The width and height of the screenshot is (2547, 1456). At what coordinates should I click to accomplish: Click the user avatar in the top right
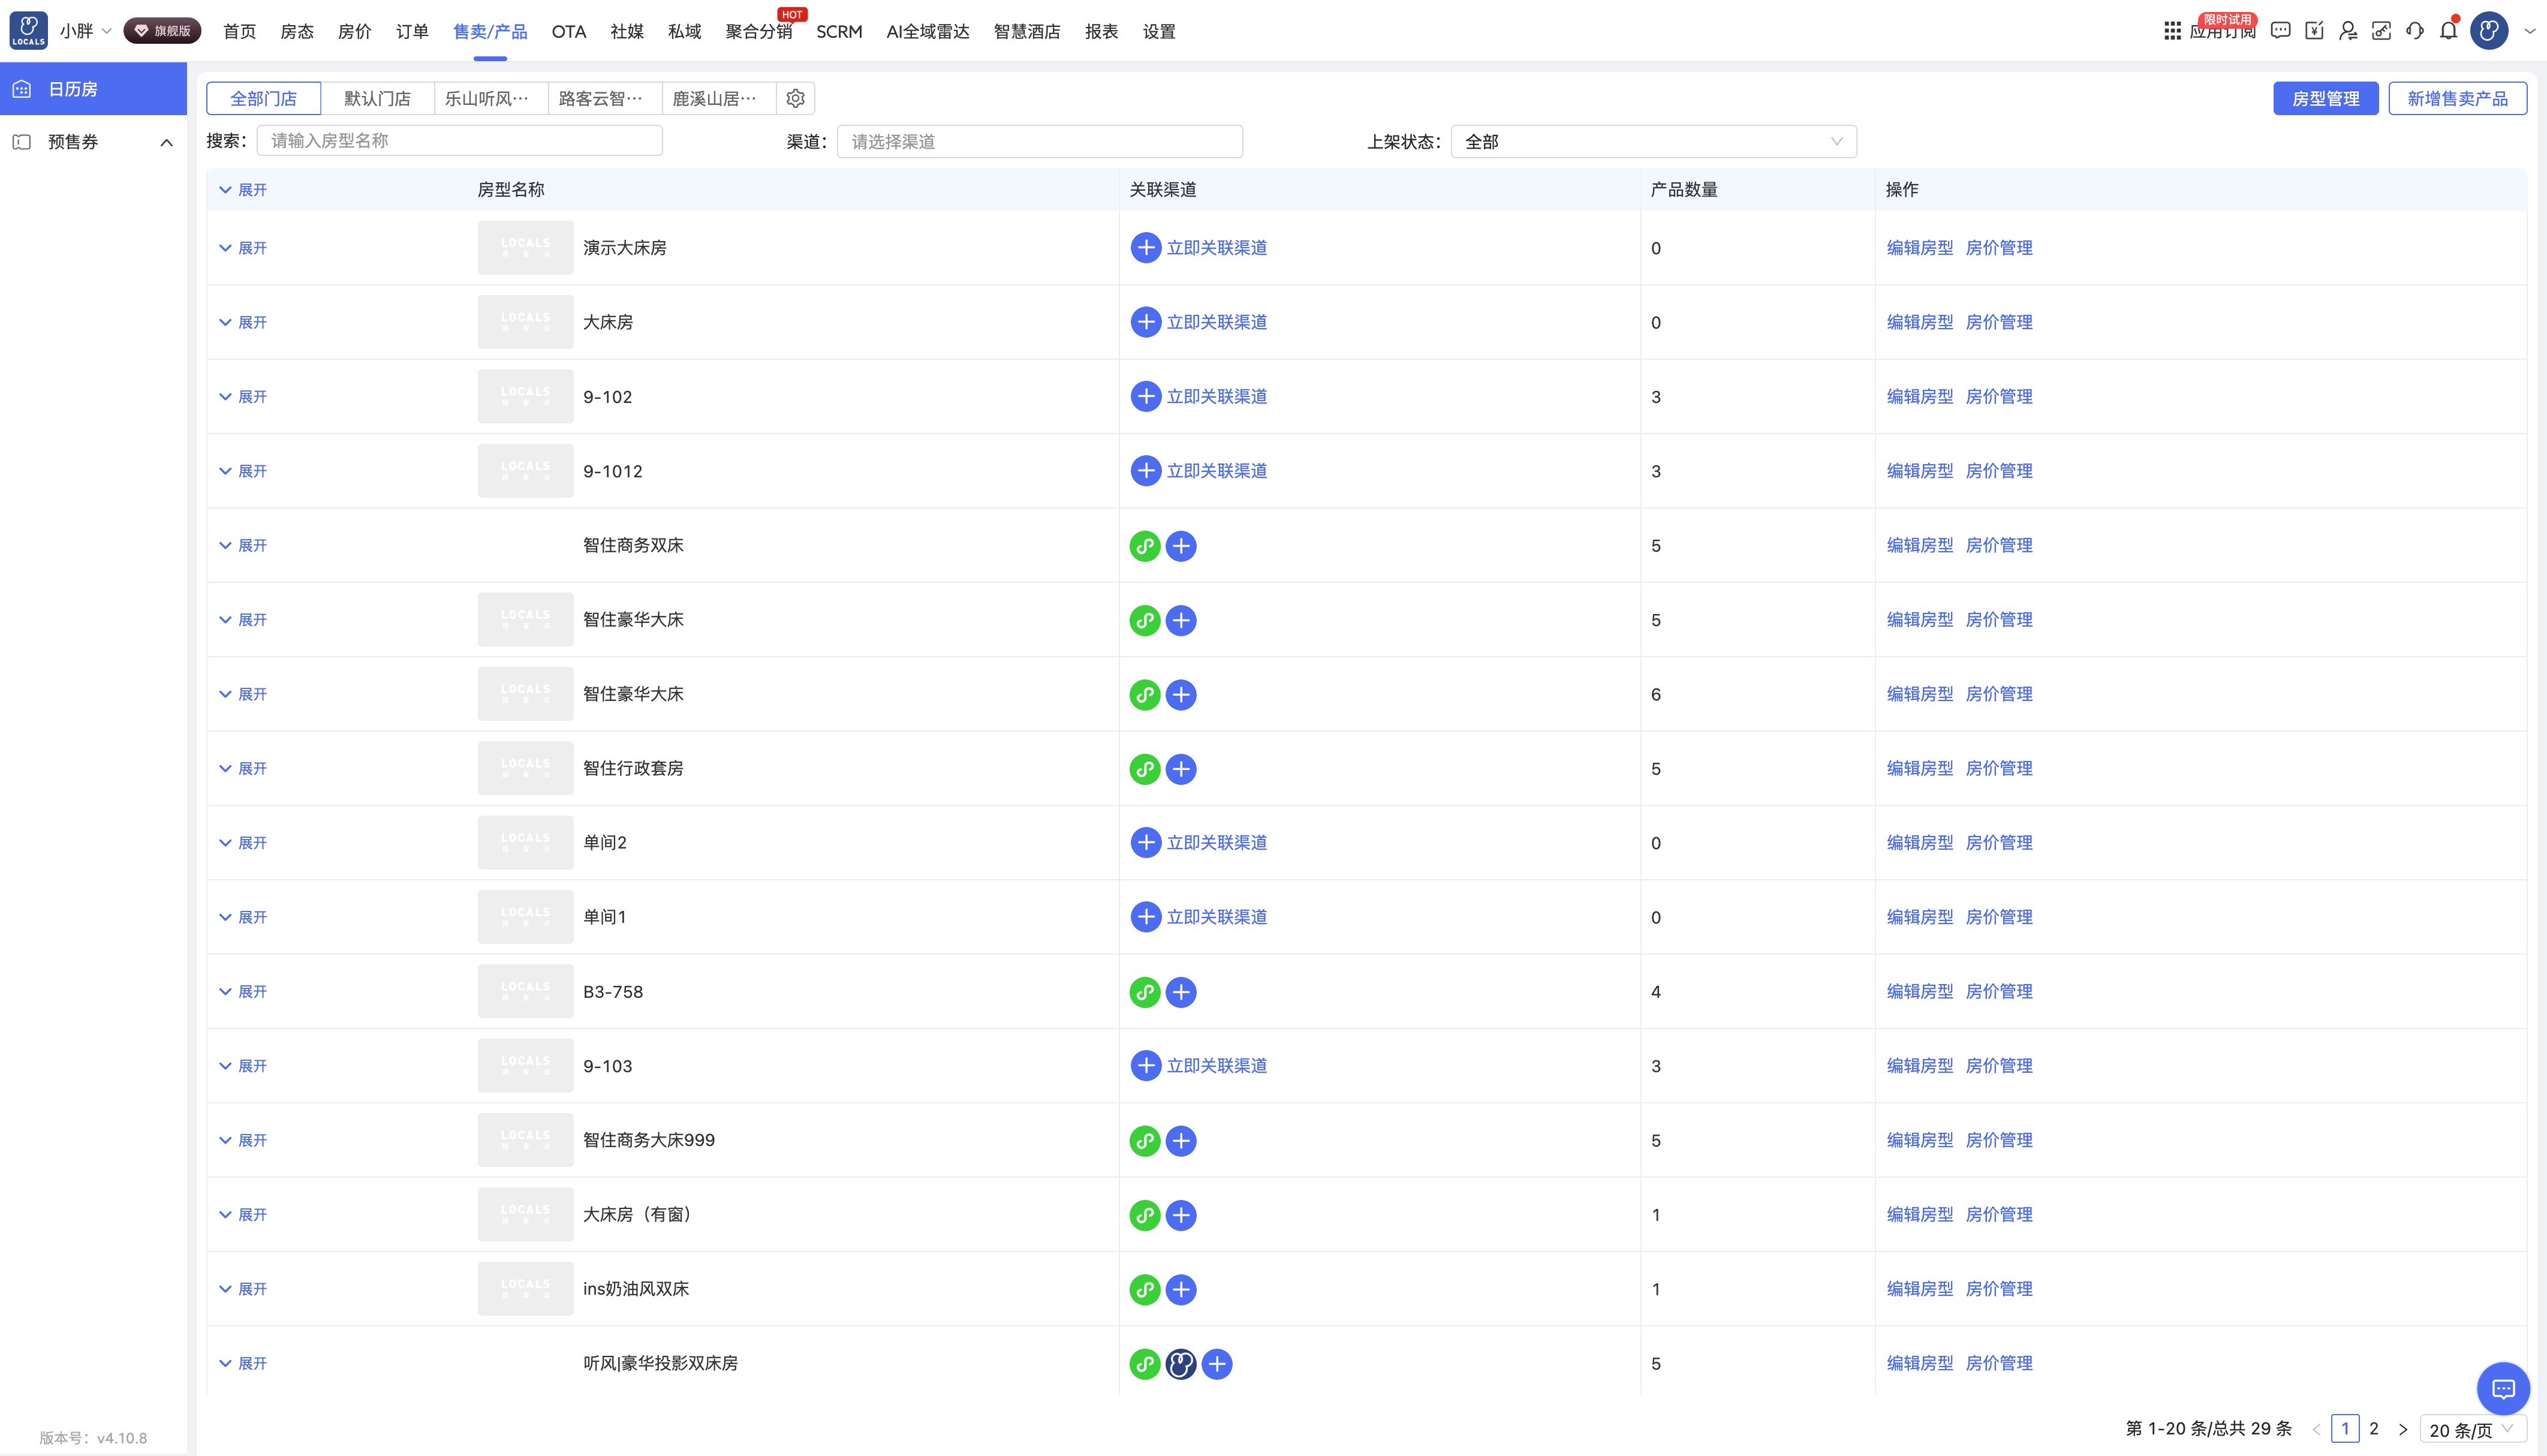pyautogui.click(x=2489, y=31)
